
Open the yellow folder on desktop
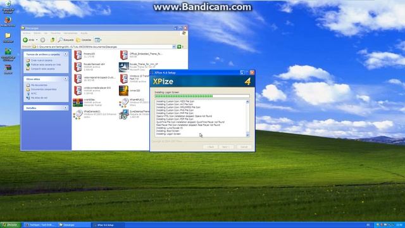pos(8,37)
